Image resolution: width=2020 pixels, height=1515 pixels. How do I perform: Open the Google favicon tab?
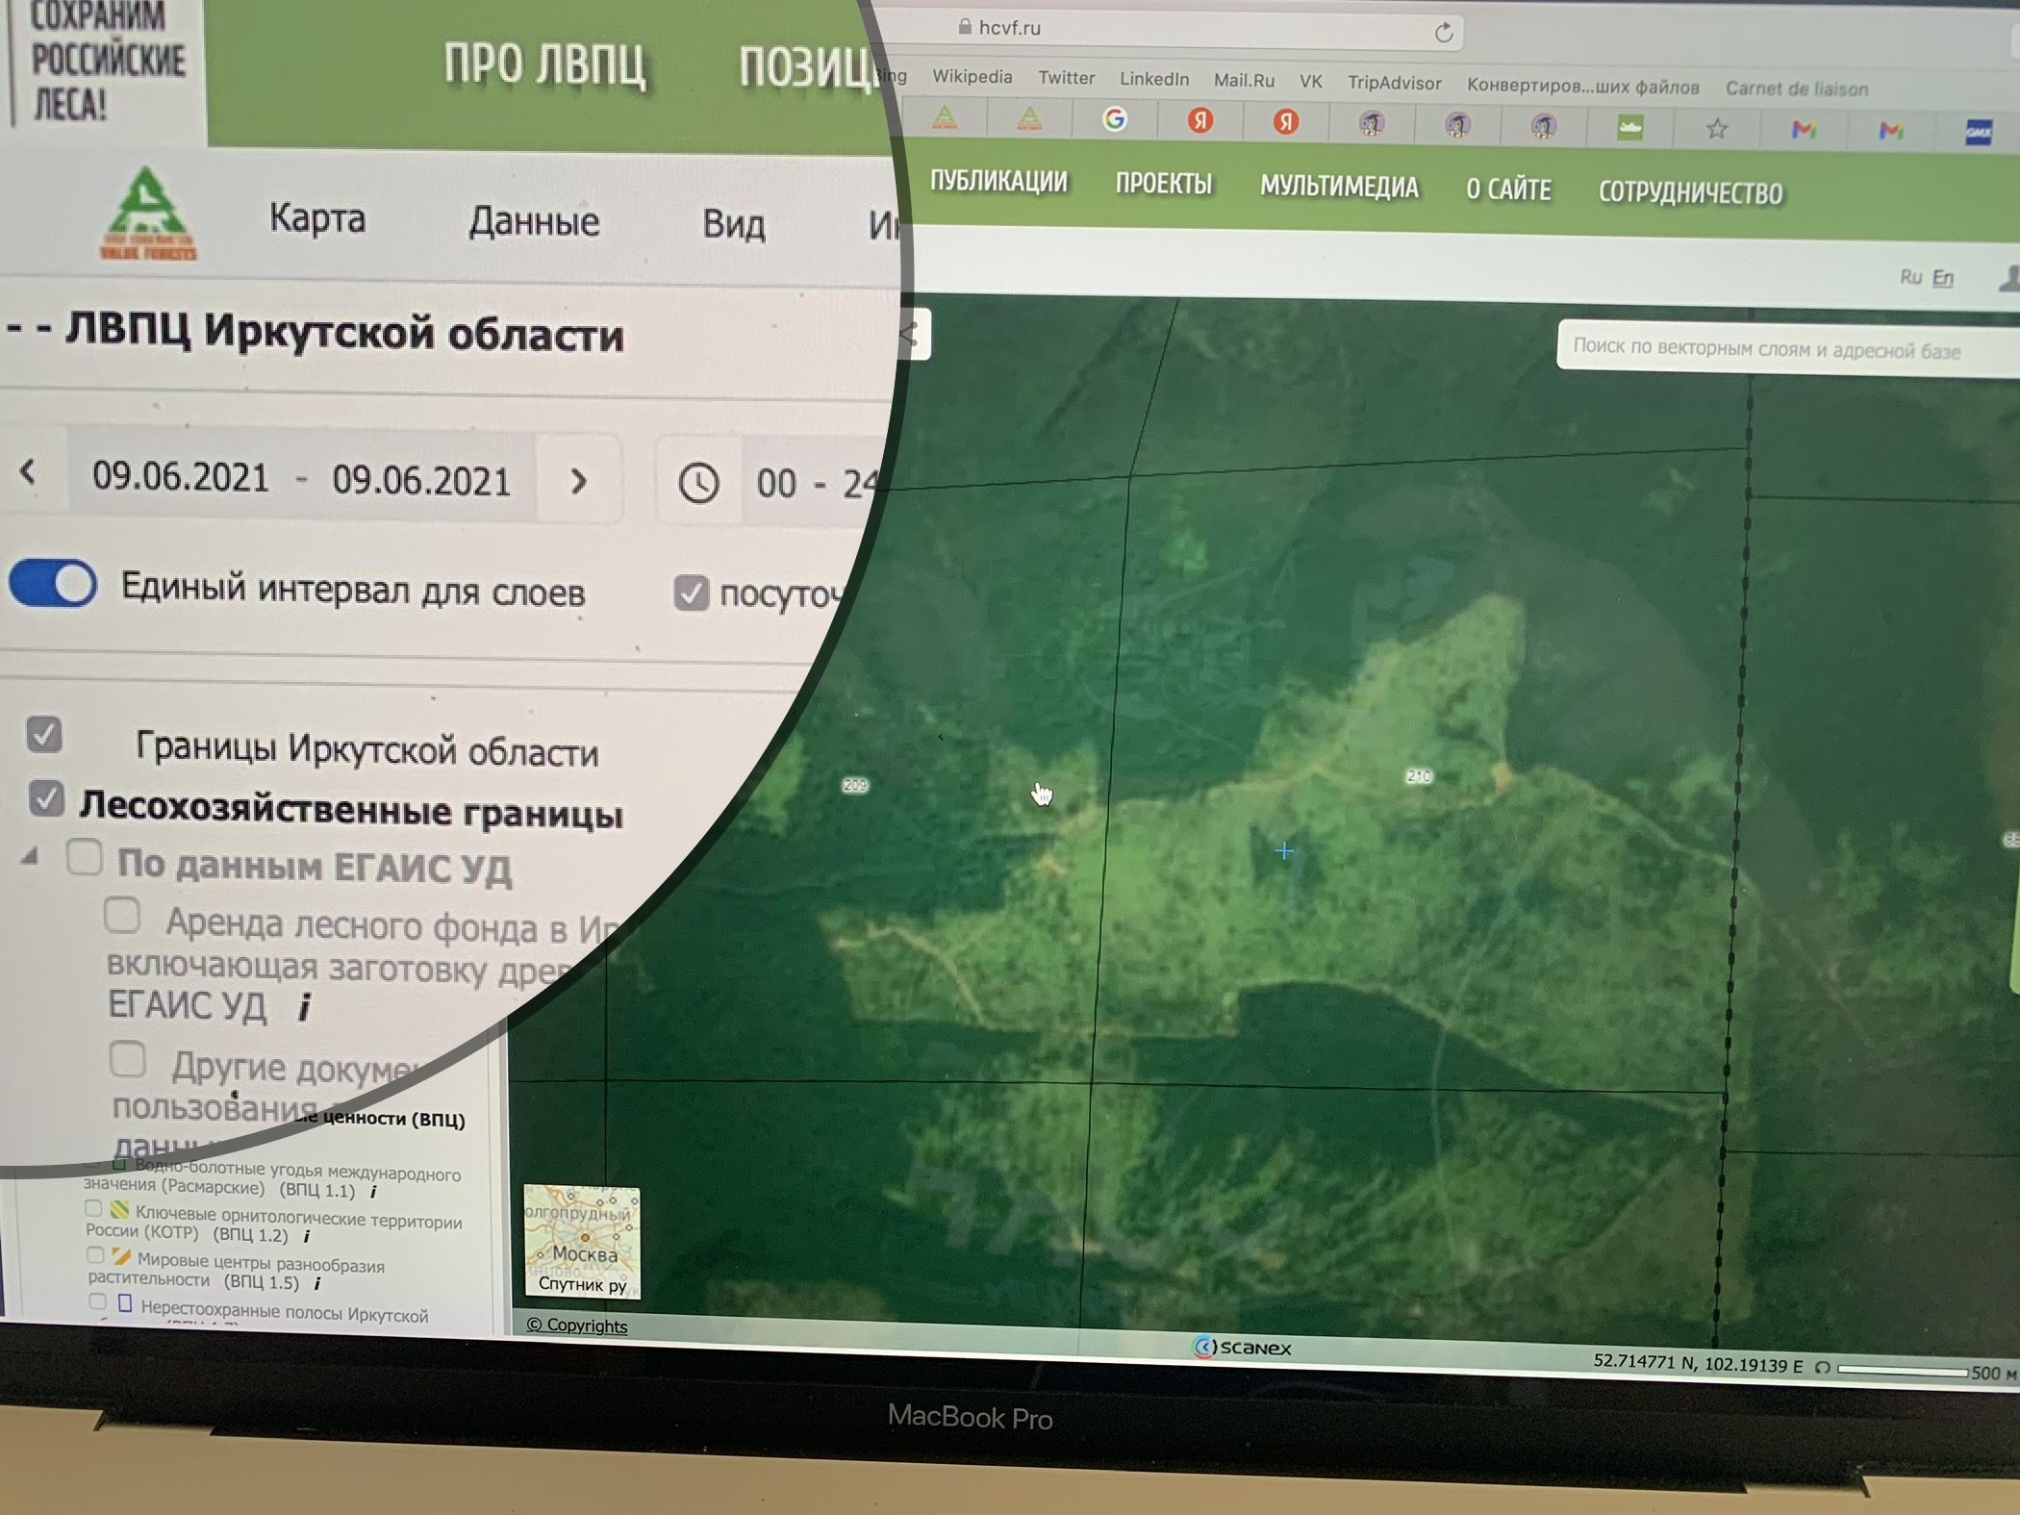tap(1115, 119)
